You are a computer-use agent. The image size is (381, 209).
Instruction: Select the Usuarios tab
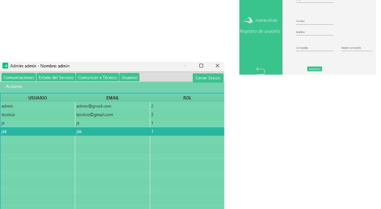point(129,78)
